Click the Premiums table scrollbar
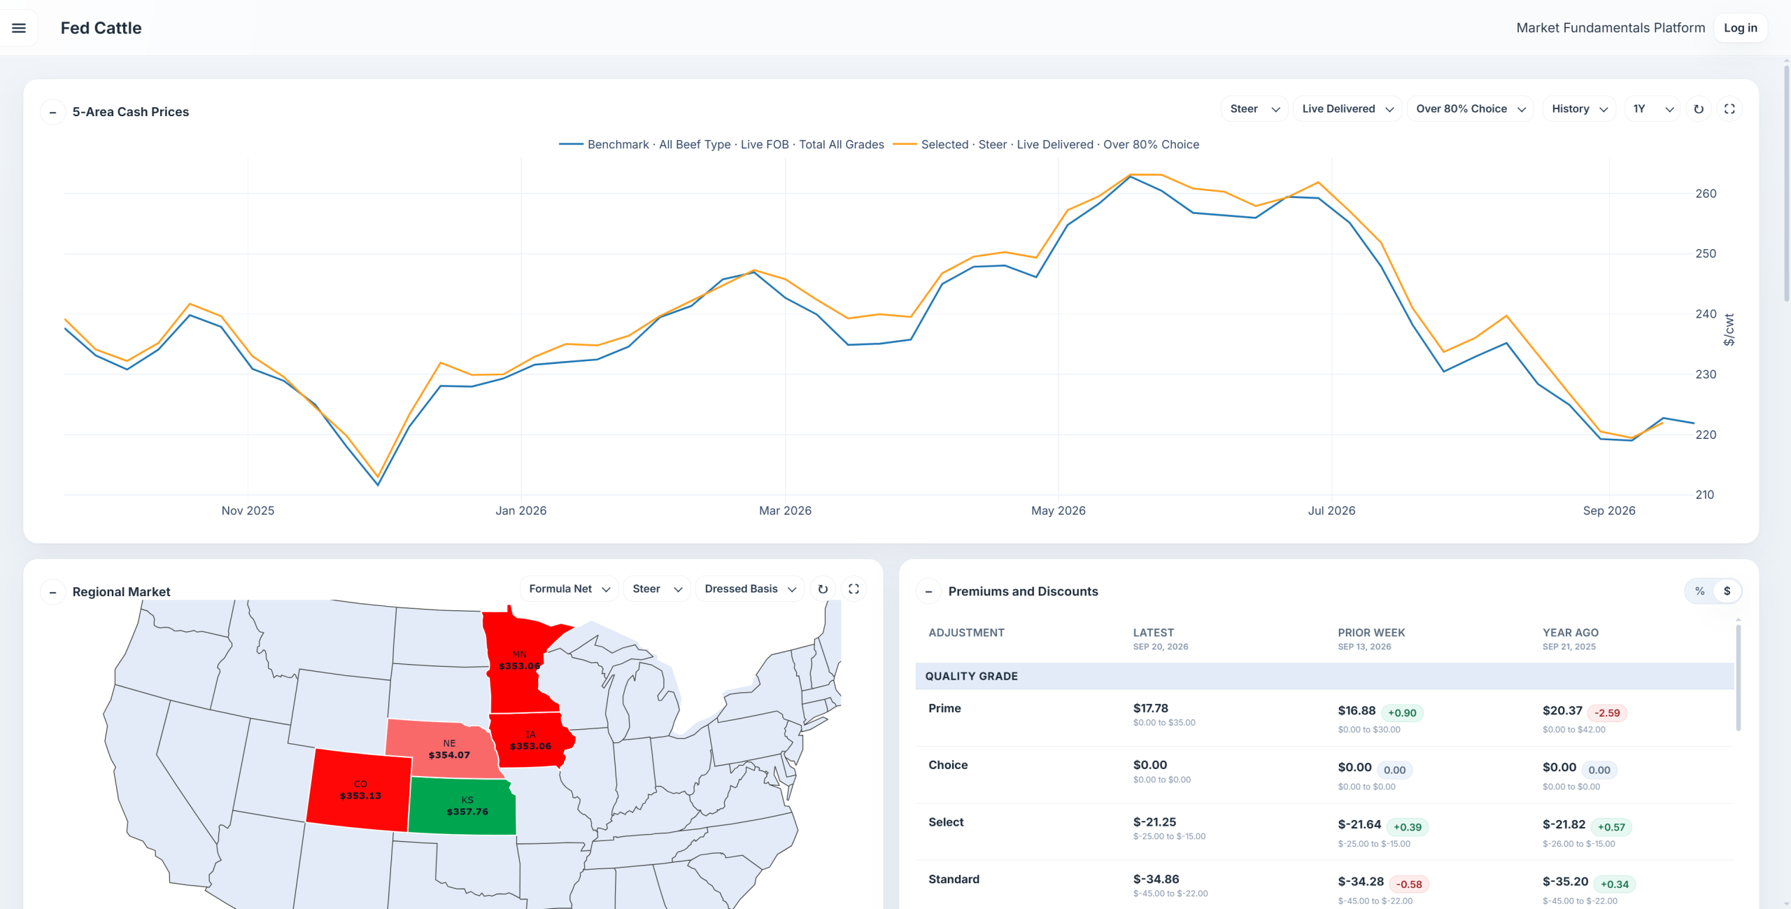The height and width of the screenshot is (909, 1791). tap(1738, 677)
